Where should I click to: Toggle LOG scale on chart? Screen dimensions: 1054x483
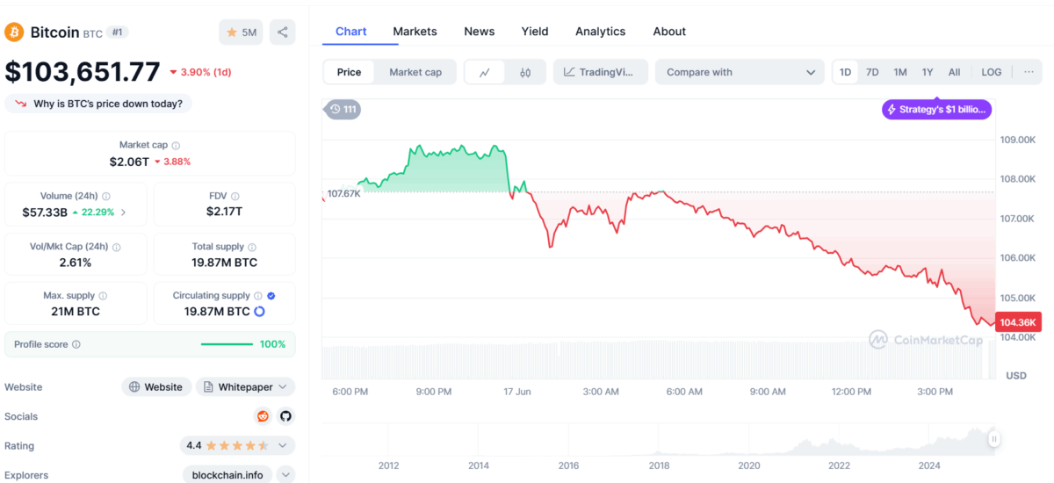991,72
